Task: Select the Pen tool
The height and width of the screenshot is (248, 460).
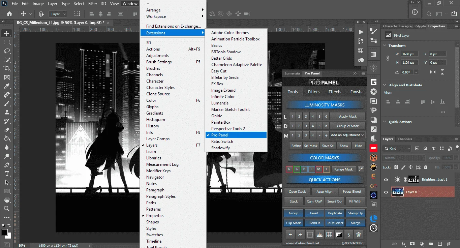Action: coord(6,165)
